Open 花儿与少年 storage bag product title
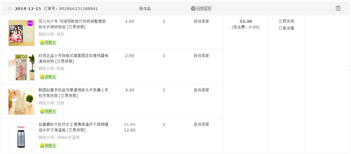Viewport: 351px width, 154px height. (72, 21)
